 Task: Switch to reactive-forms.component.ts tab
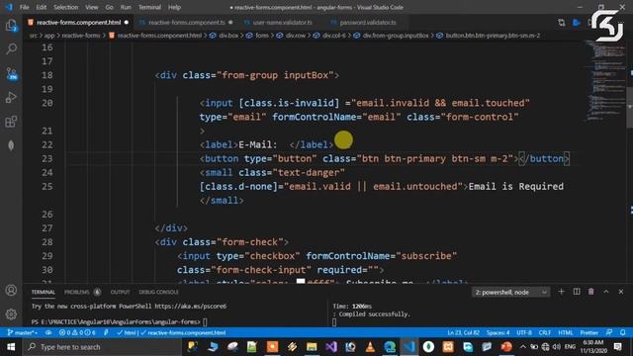pos(186,23)
